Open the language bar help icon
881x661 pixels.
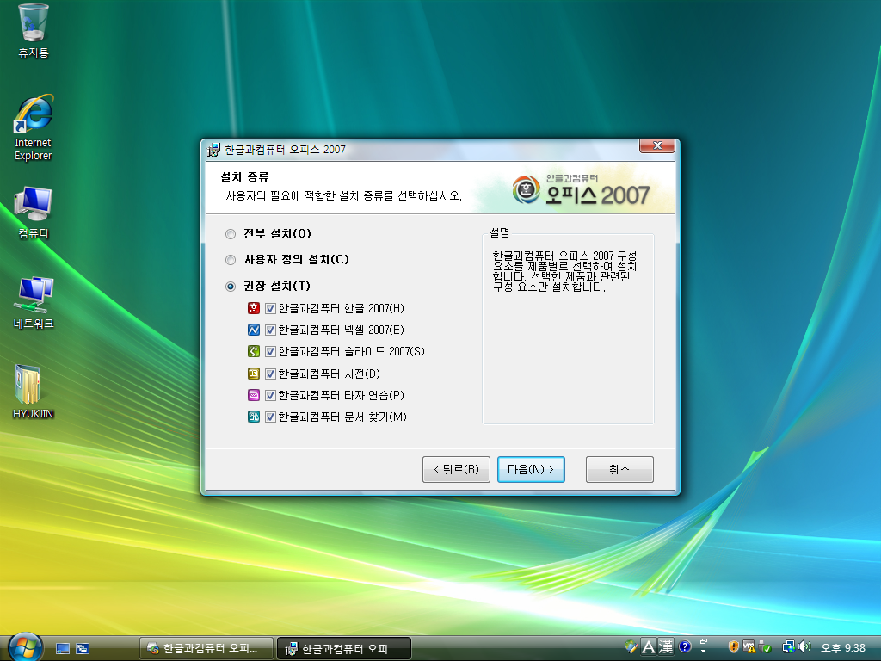[x=684, y=647]
